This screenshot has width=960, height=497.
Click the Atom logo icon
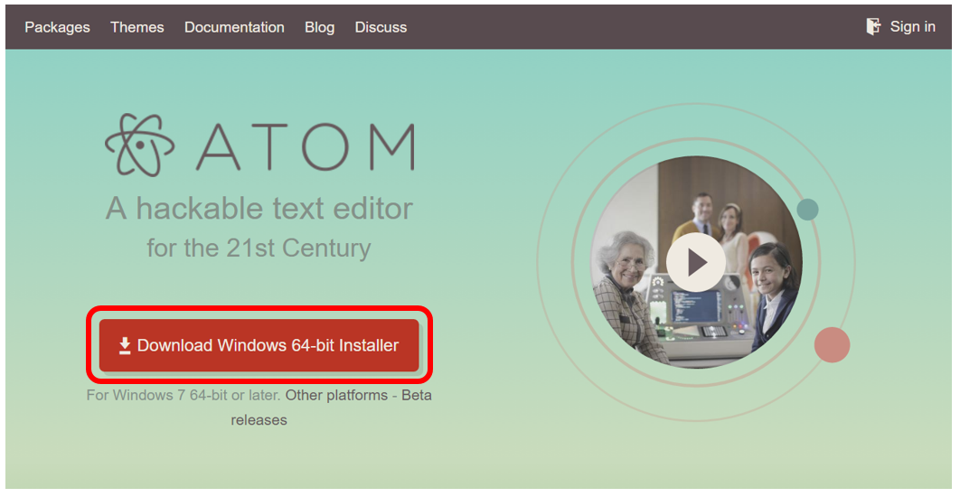[145, 145]
